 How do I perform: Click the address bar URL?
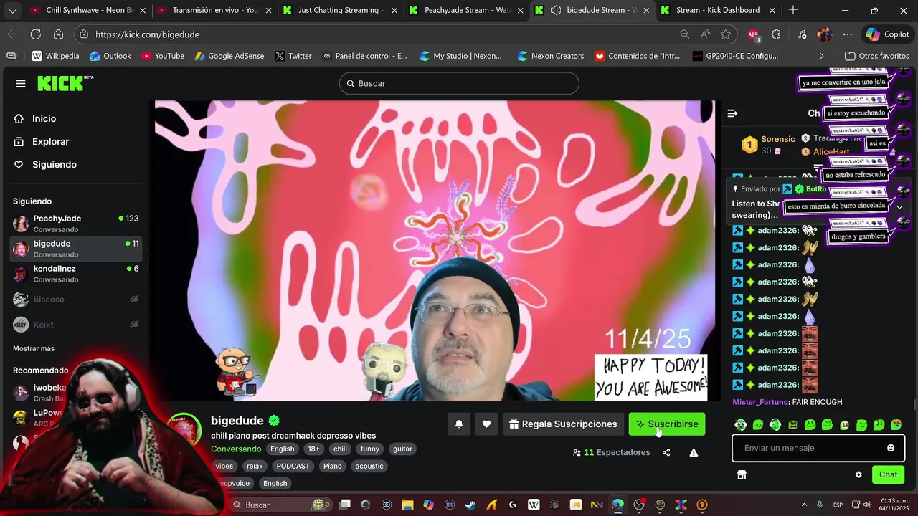147,34
